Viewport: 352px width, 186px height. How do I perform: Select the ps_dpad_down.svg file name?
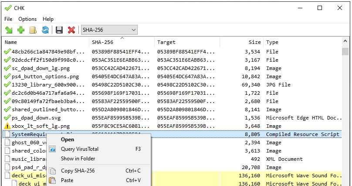coord(36,118)
